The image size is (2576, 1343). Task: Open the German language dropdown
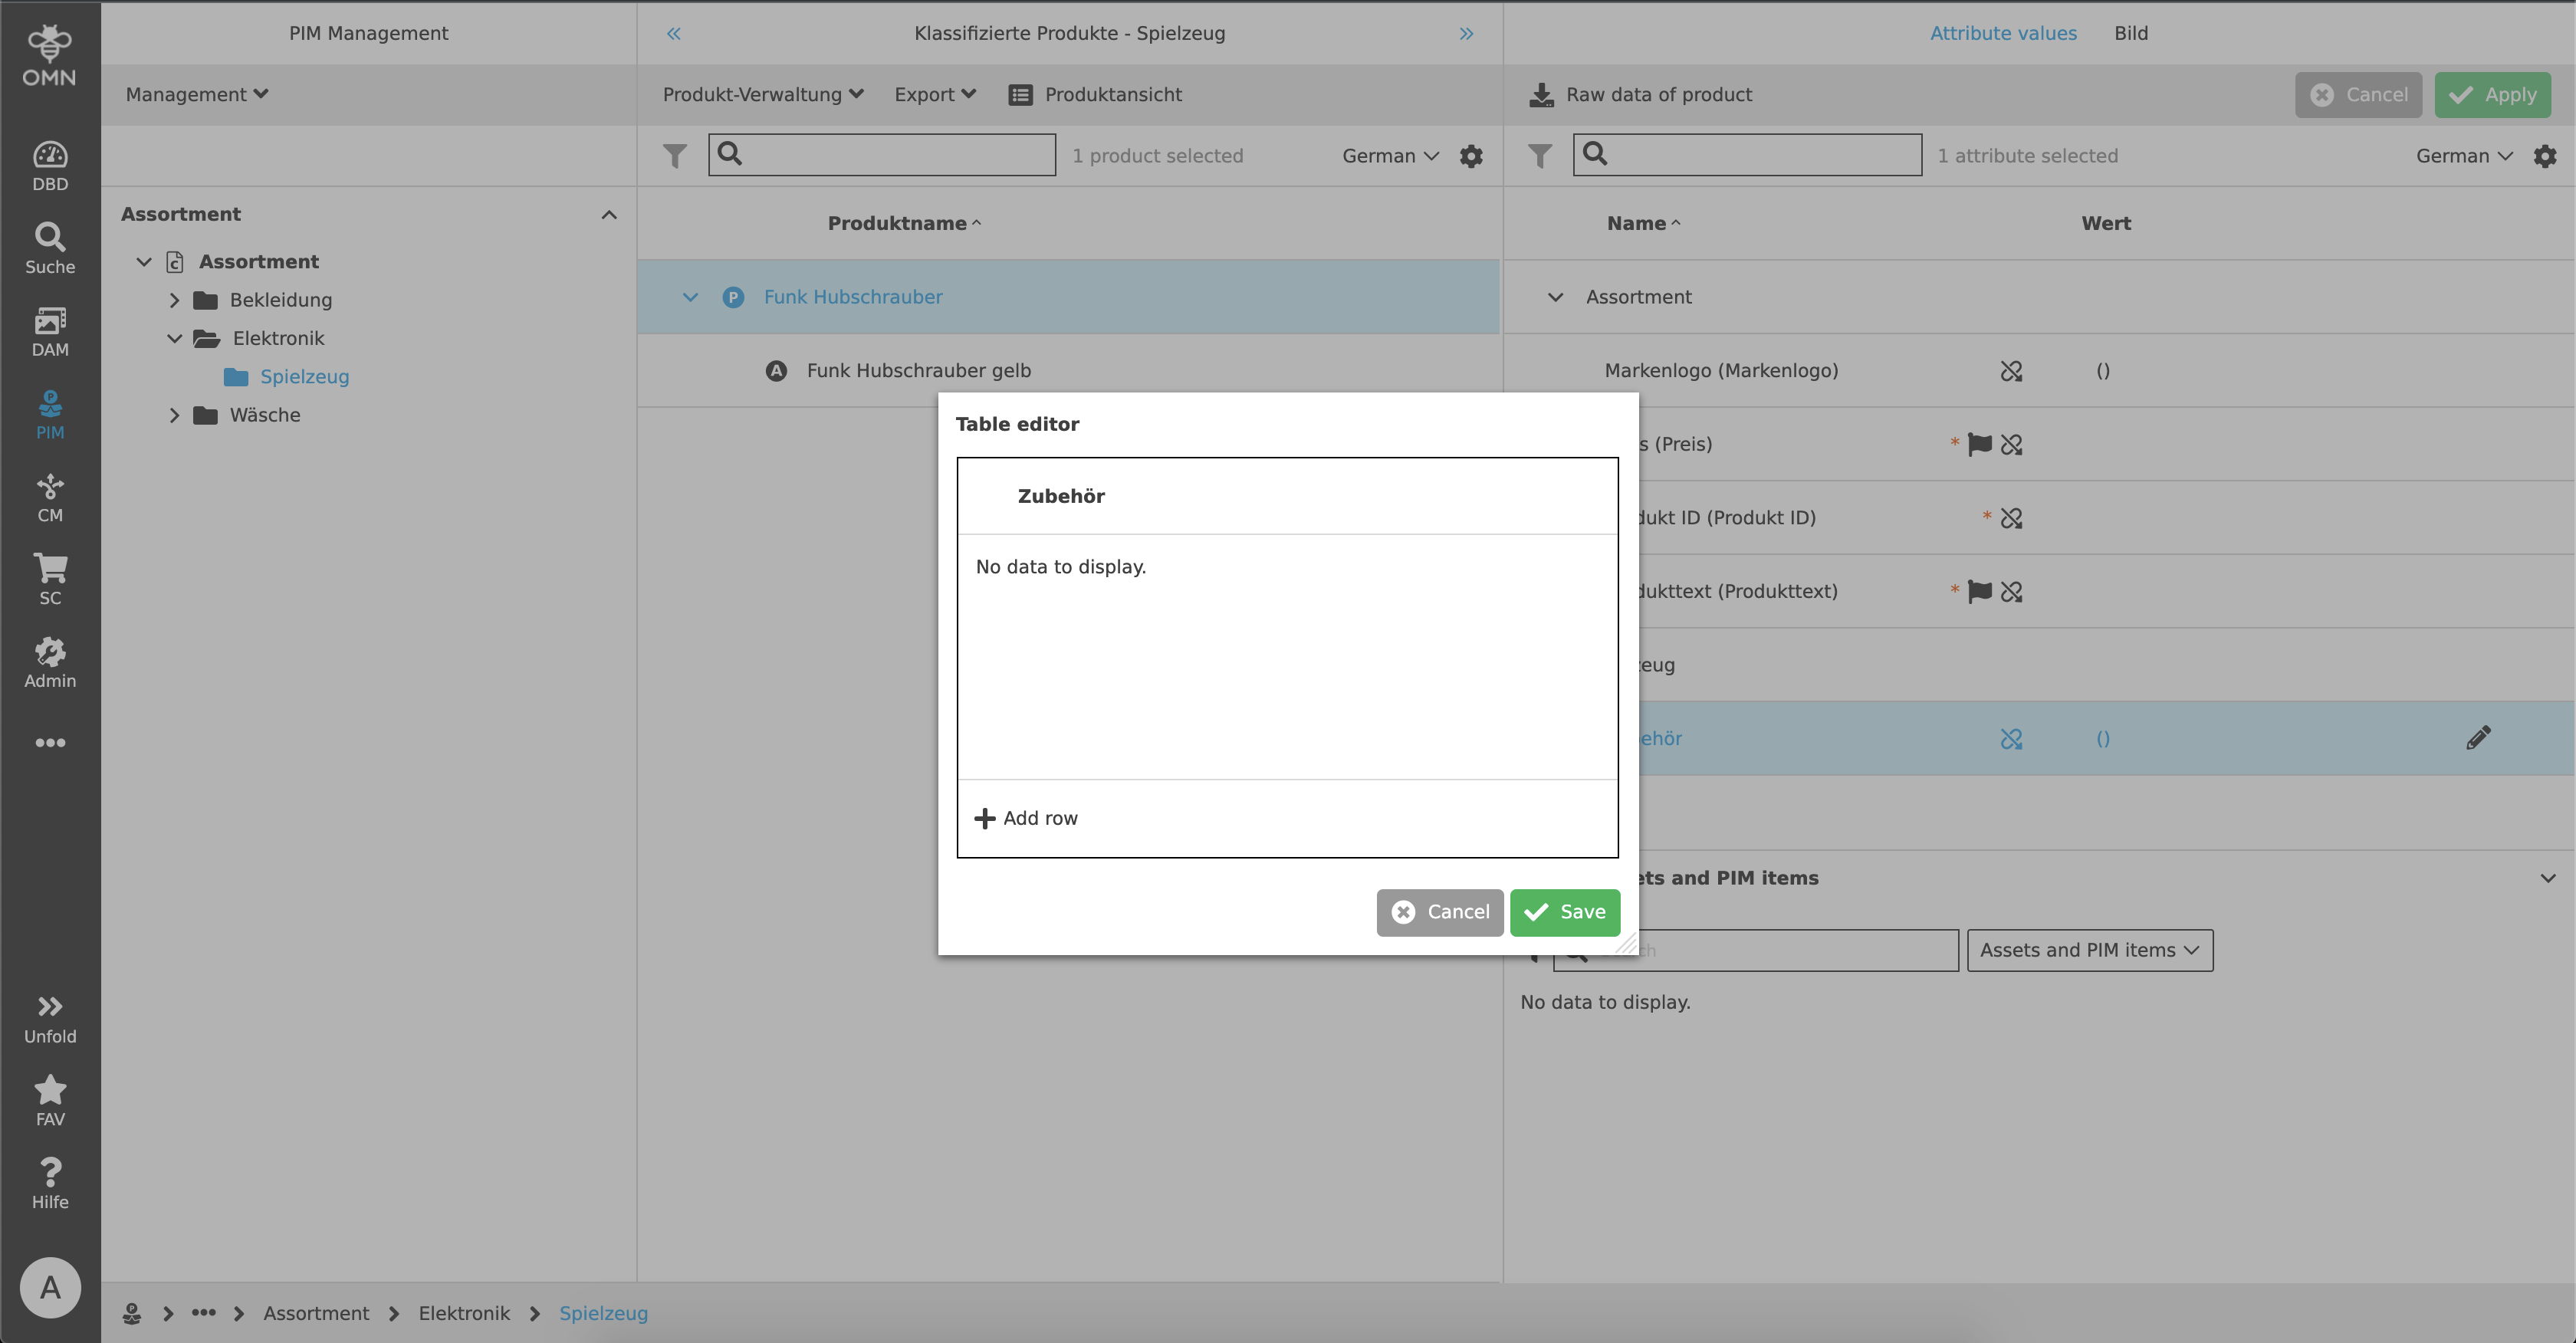pos(1389,156)
